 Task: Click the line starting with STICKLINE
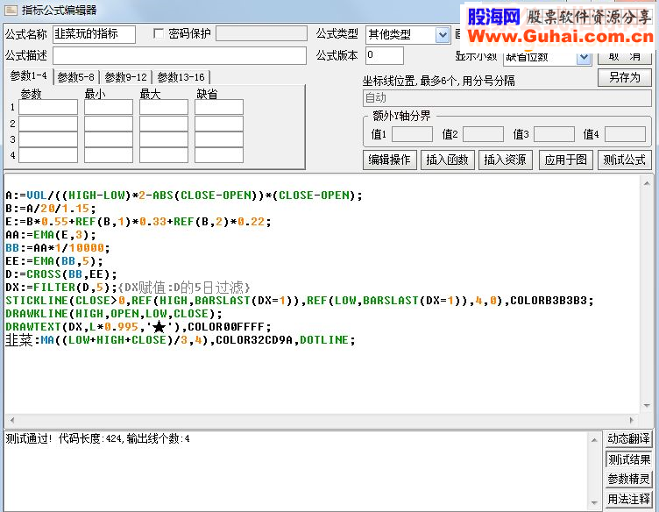click(299, 301)
